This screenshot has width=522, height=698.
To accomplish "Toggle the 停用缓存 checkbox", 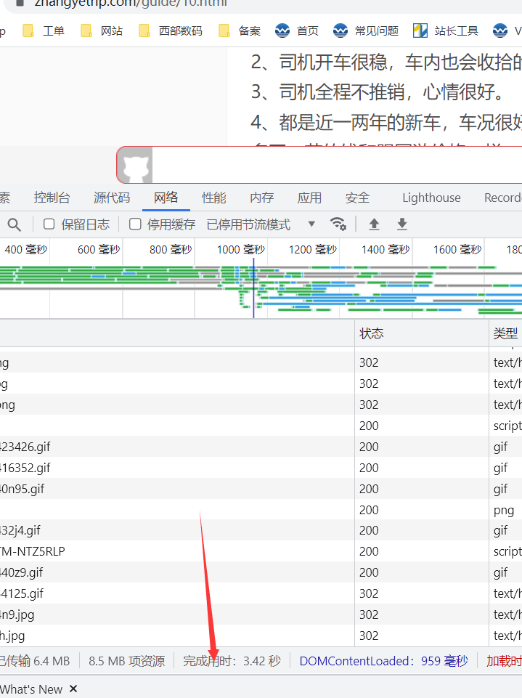I will 135,224.
